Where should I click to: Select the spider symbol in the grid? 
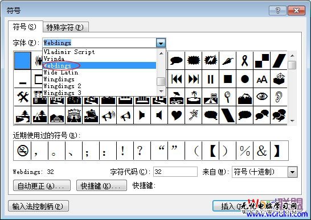point(37,61)
